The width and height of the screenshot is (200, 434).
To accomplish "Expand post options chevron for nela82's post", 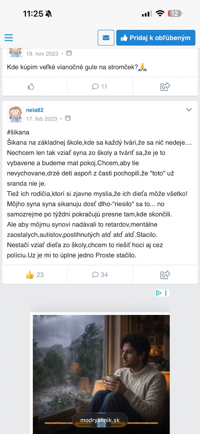I will (189, 110).
